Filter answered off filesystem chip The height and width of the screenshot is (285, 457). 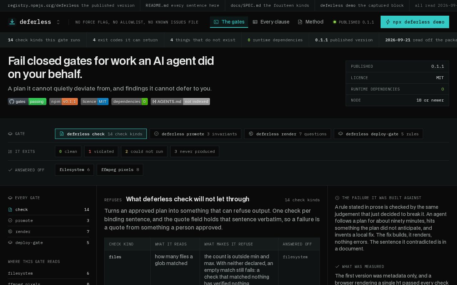pos(74,170)
